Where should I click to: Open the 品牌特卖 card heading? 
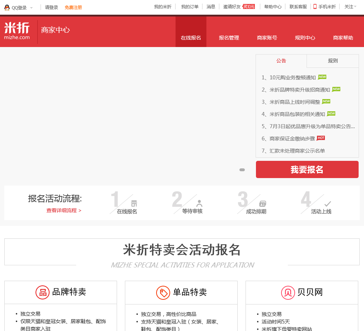pyautogui.click(x=69, y=292)
